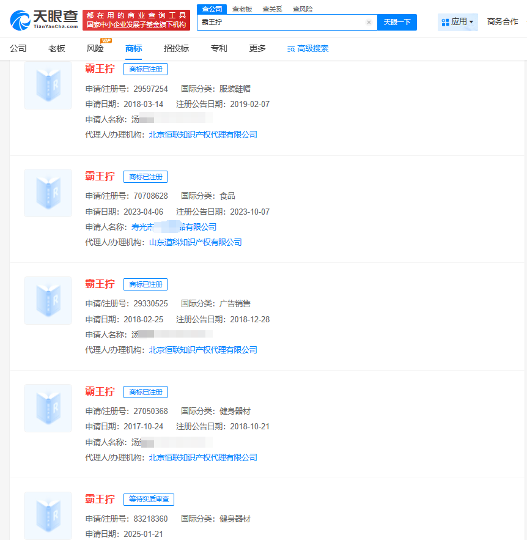Open 霸王拧 title of the 广告销售 trademark

pyautogui.click(x=100, y=284)
